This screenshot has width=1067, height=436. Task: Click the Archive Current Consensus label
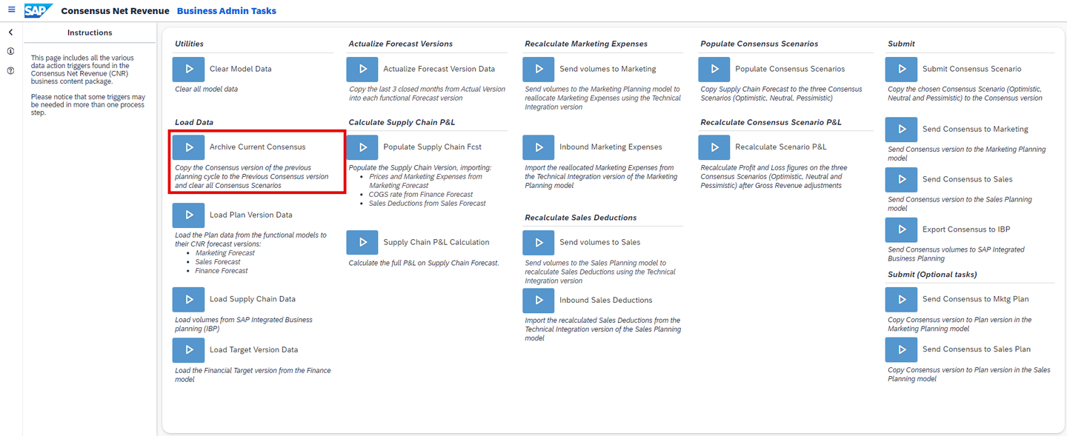coord(258,147)
